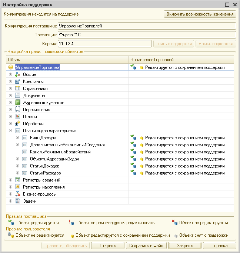Click the СтатьиДоходов item icon
240x253 pixels.
click(x=24, y=166)
